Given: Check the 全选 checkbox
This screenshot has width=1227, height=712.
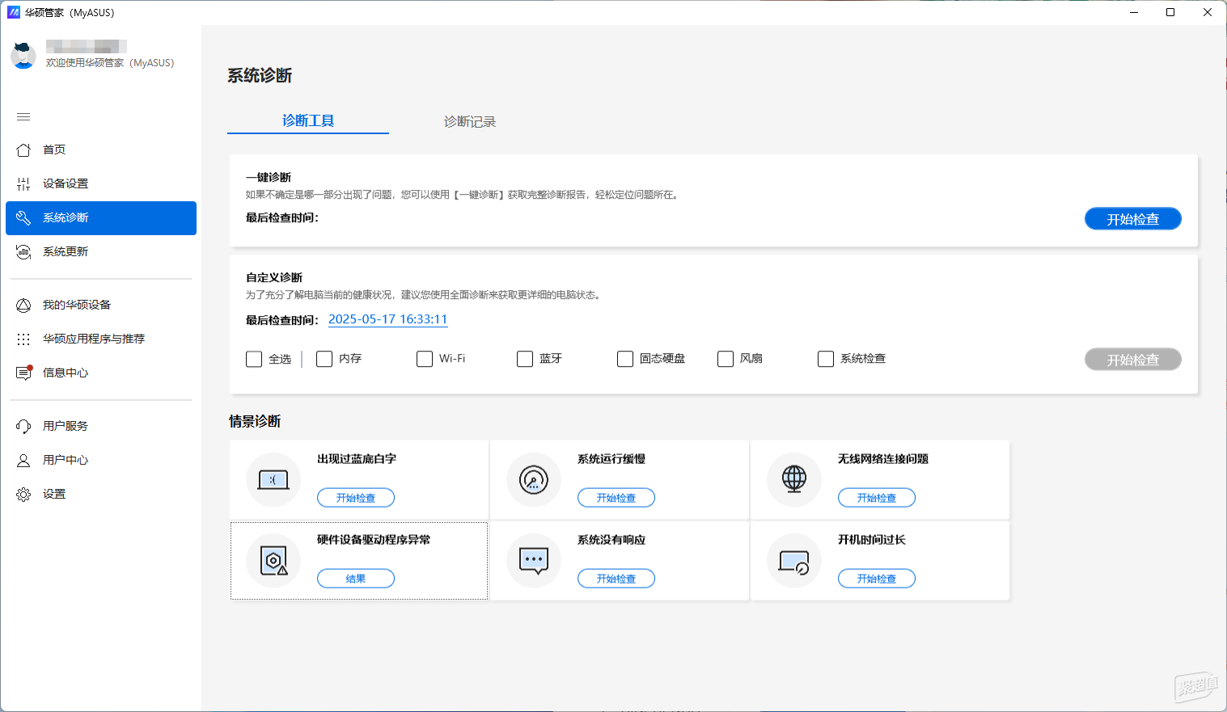Looking at the screenshot, I should (254, 359).
